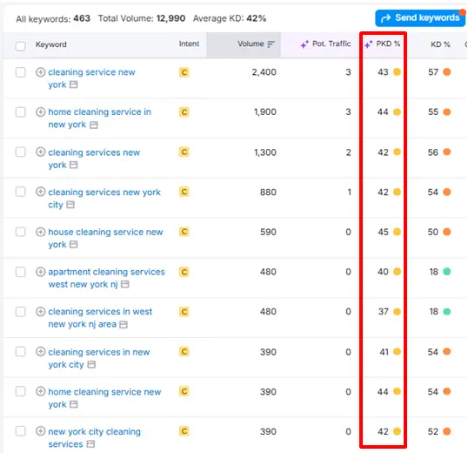Tick checkbox for 'home cleaning service in new york'

click(20, 112)
